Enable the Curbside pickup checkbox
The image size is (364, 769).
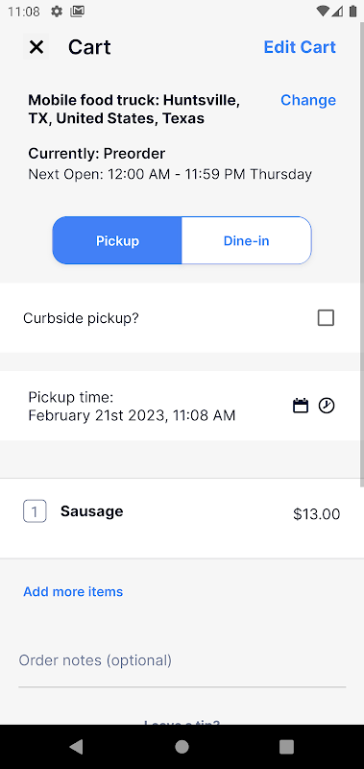coord(326,318)
